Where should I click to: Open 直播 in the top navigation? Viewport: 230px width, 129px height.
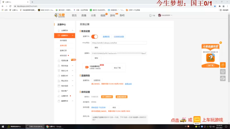[x=84, y=15]
